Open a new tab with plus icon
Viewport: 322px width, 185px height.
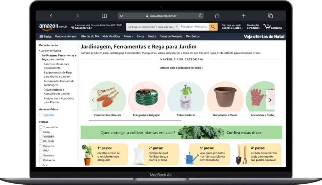tap(244, 16)
